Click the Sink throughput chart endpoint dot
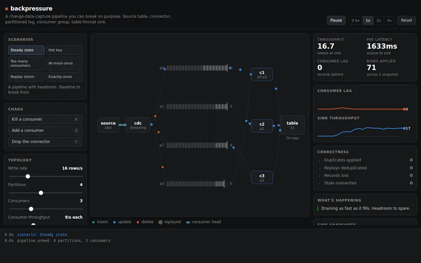Viewport: 421px width, 263px height. pyautogui.click(x=404, y=128)
